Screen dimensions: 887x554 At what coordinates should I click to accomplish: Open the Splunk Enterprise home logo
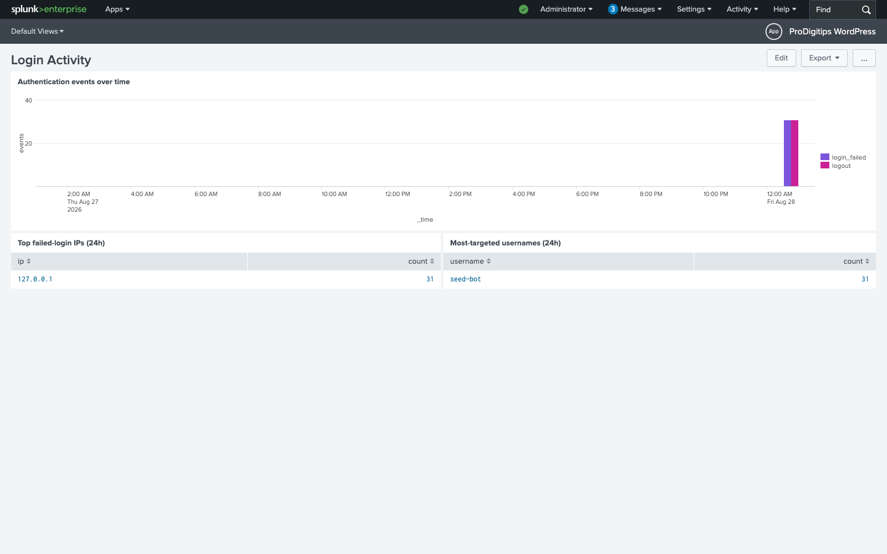pyautogui.click(x=49, y=9)
